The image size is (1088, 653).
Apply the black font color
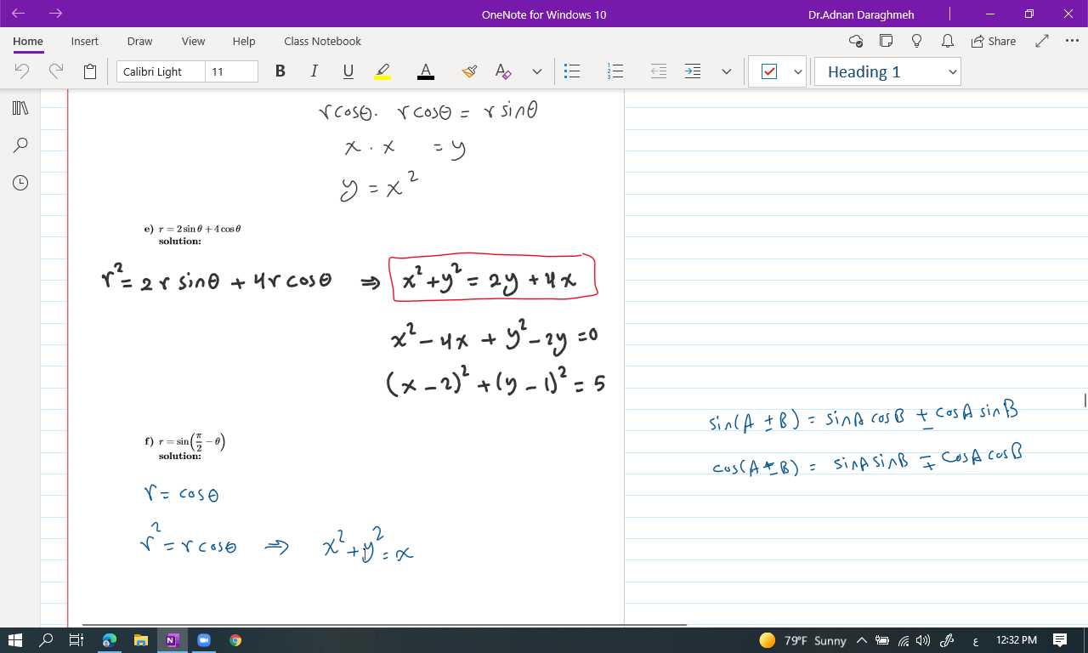426,71
